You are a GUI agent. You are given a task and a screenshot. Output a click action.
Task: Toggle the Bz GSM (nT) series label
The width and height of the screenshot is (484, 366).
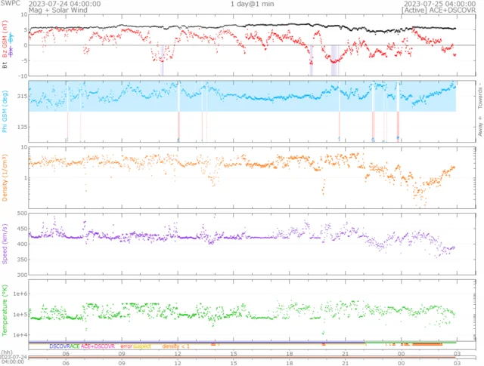(x=5, y=44)
